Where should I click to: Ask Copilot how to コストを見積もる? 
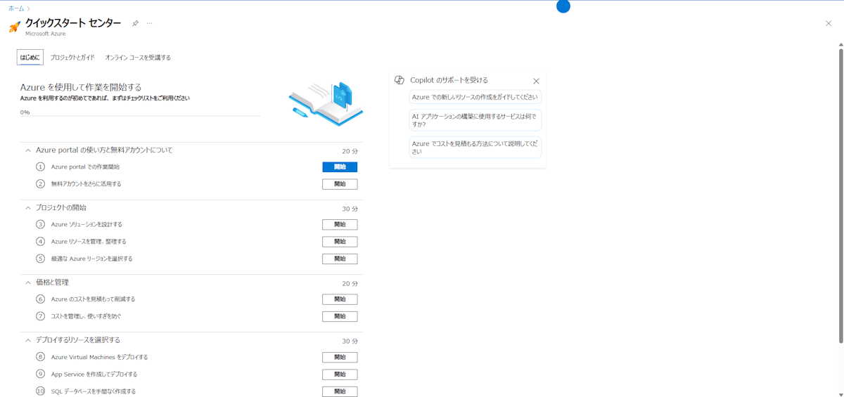[475, 147]
